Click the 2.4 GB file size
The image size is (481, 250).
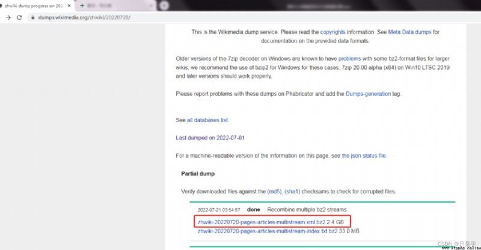335,222
